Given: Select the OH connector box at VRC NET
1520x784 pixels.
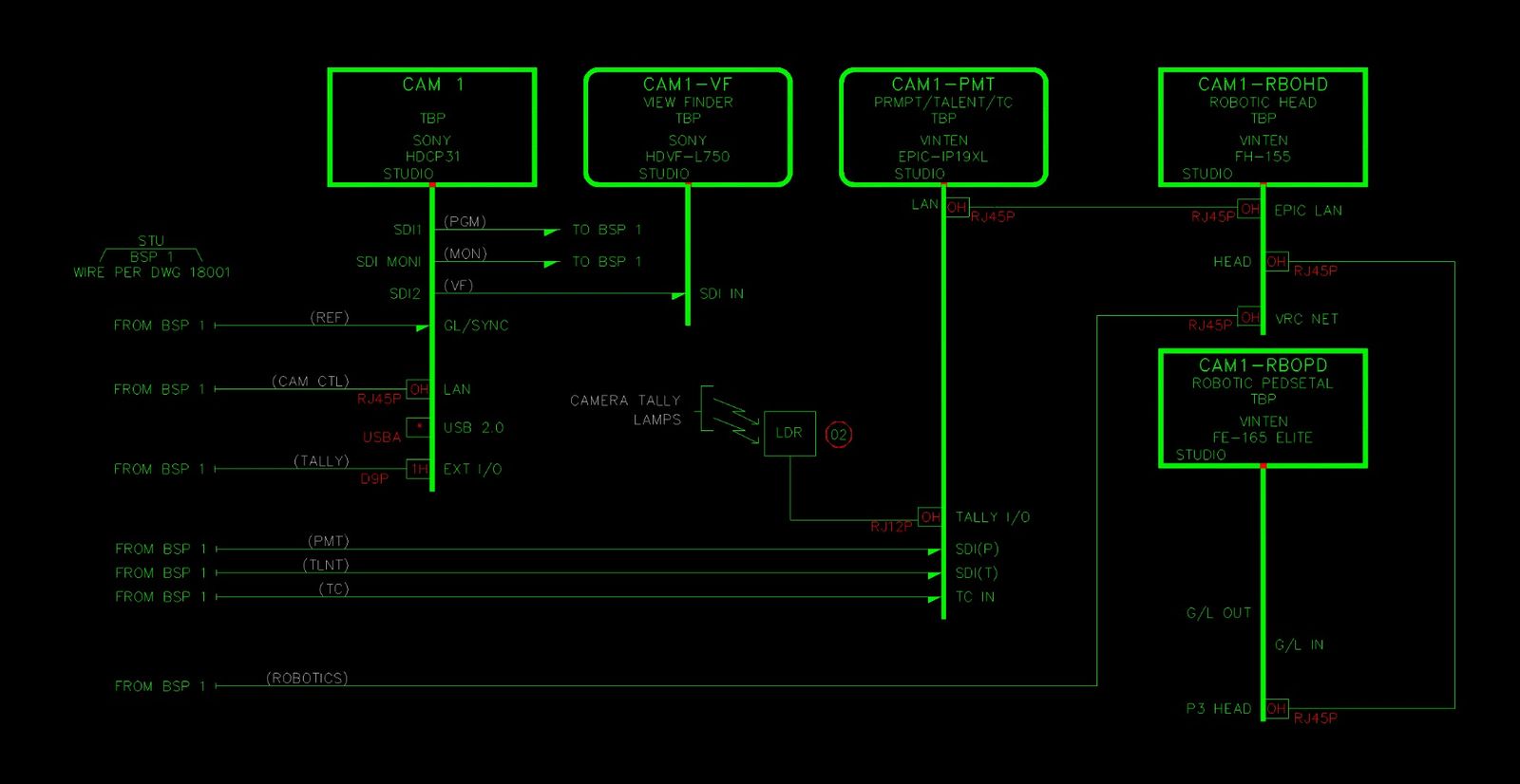Looking at the screenshot, I should tap(1249, 317).
